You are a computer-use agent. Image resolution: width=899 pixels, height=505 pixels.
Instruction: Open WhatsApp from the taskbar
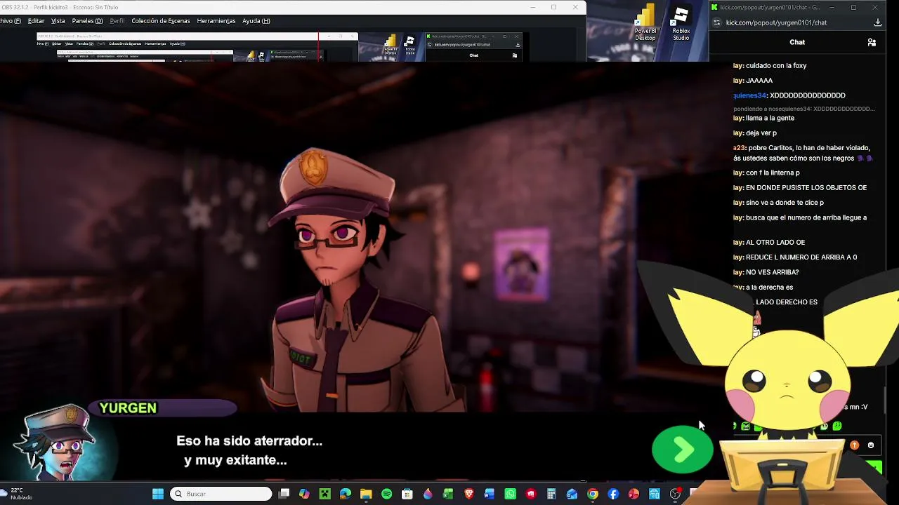(510, 494)
